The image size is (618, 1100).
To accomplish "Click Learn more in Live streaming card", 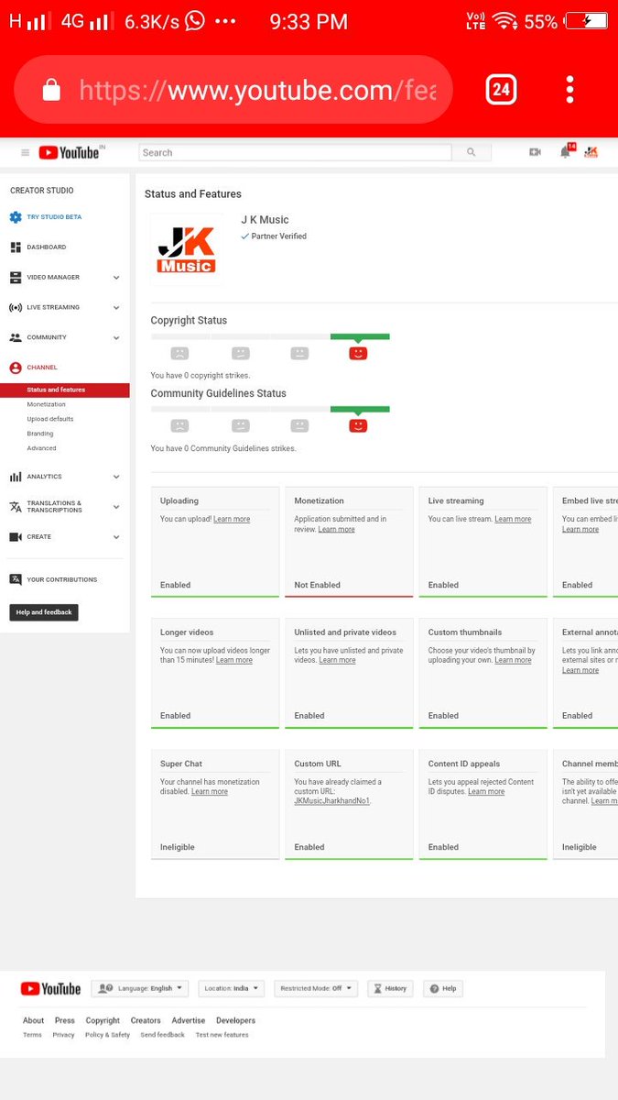I will click(x=513, y=519).
